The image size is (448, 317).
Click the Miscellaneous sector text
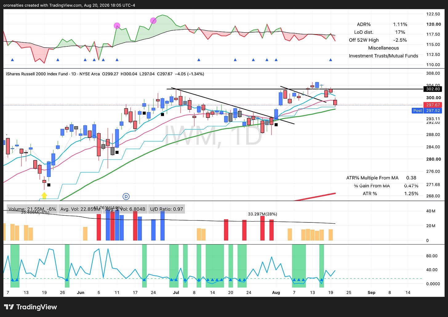pos(383,48)
